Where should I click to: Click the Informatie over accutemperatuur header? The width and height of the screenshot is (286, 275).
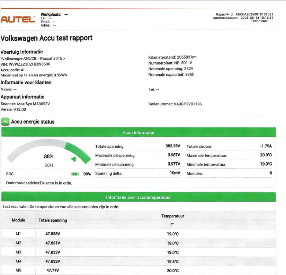(x=139, y=197)
